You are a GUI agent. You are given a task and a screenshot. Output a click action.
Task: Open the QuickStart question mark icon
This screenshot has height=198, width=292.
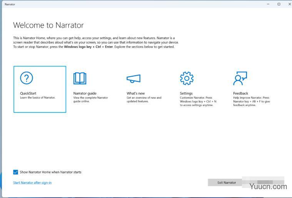[27, 78]
